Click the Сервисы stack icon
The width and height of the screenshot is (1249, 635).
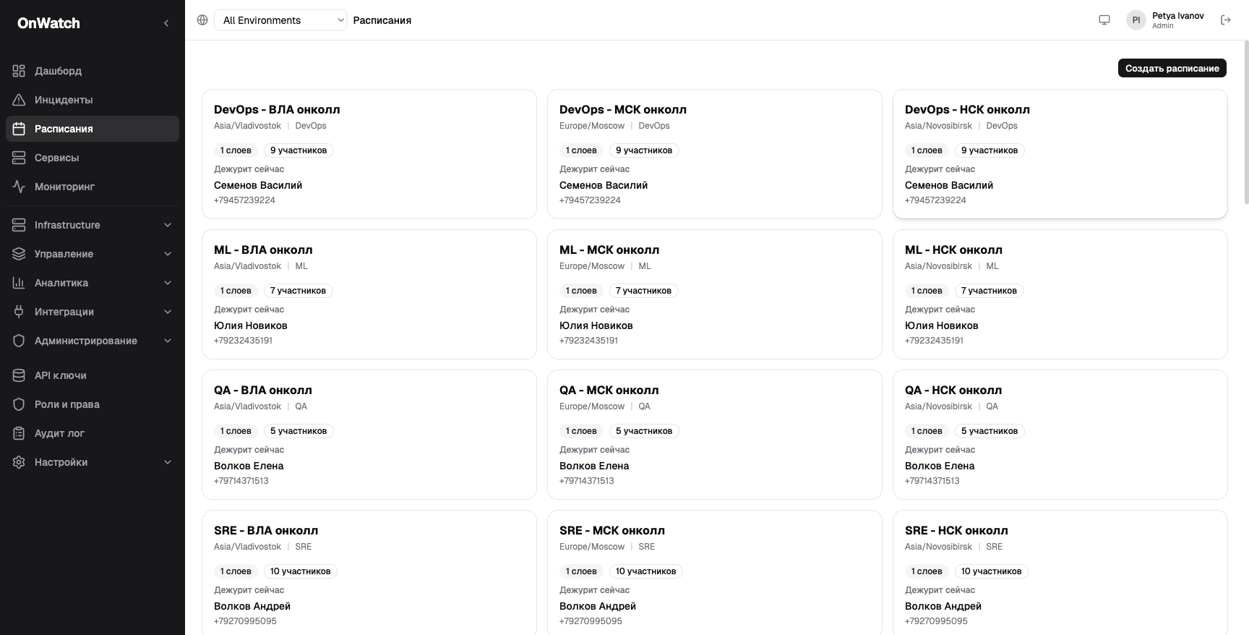pyautogui.click(x=19, y=158)
